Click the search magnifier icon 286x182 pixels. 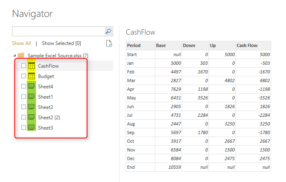[x=108, y=31]
